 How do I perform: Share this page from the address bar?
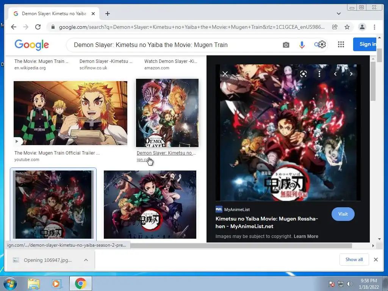point(335,27)
